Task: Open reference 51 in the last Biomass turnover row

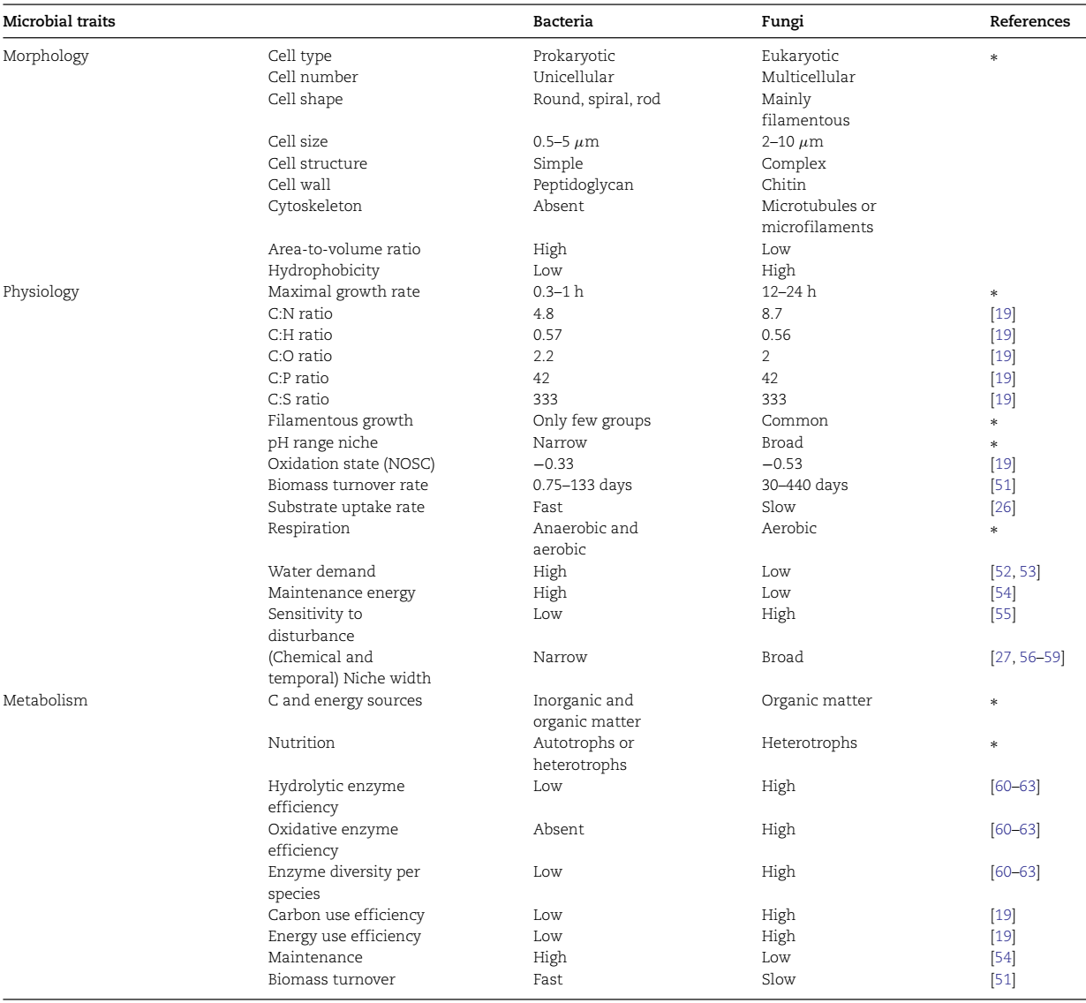Action: (1003, 979)
